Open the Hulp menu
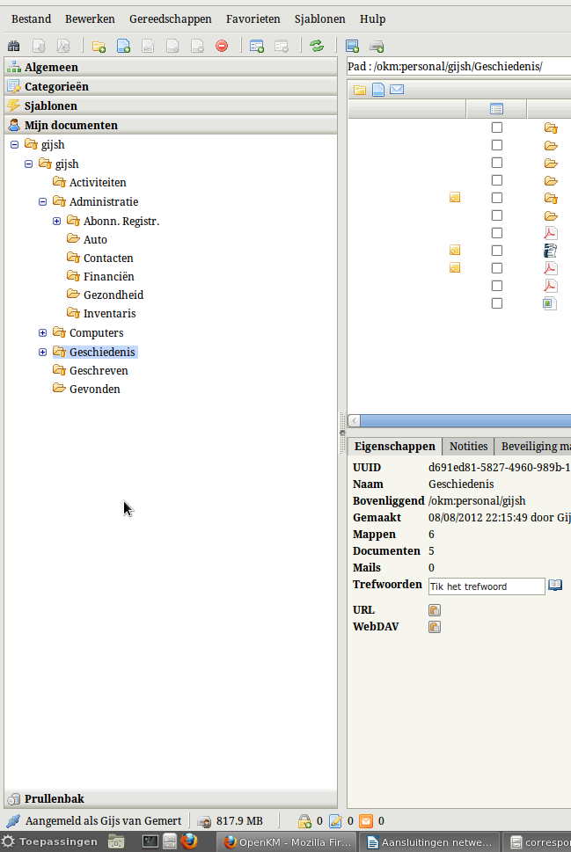The width and height of the screenshot is (571, 852). pyautogui.click(x=372, y=19)
